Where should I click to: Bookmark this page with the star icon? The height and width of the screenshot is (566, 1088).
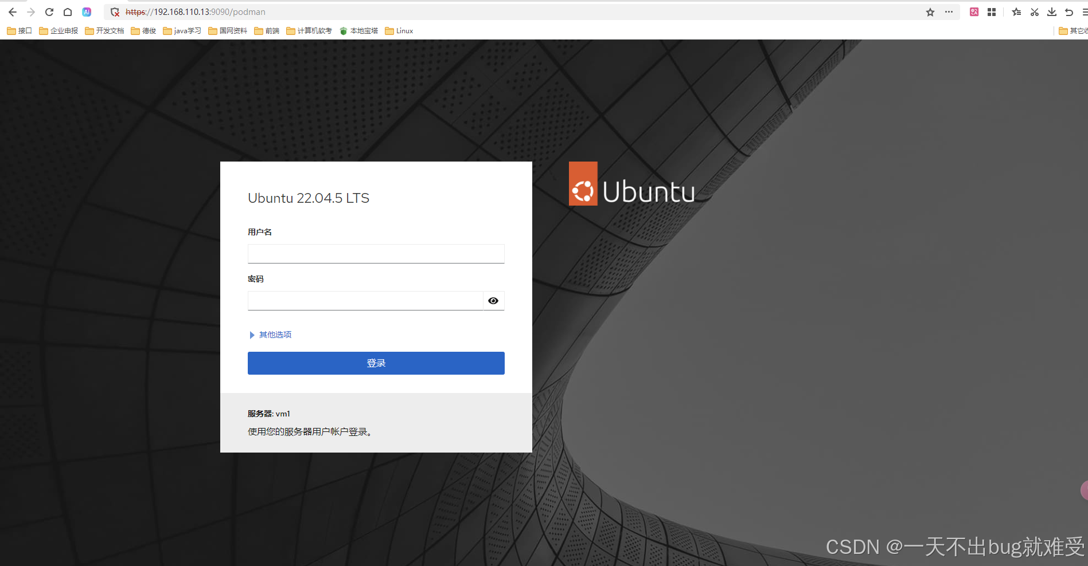click(930, 11)
